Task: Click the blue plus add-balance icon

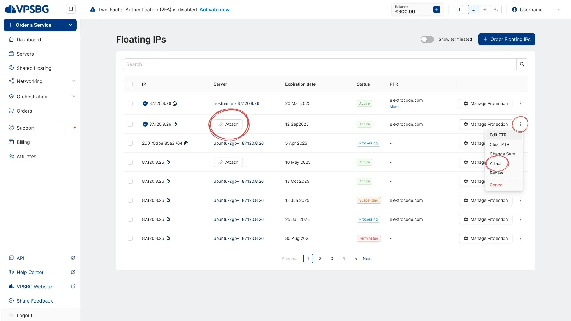Action: (437, 10)
